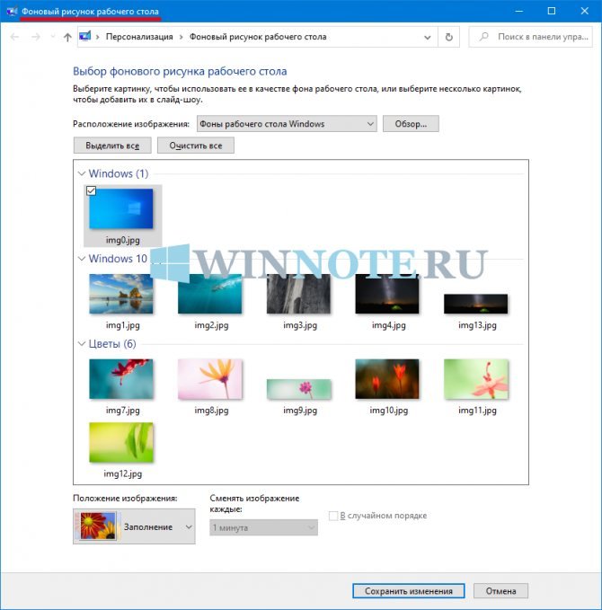Click the search magnifier icon
The image size is (602, 610).
click(x=483, y=37)
